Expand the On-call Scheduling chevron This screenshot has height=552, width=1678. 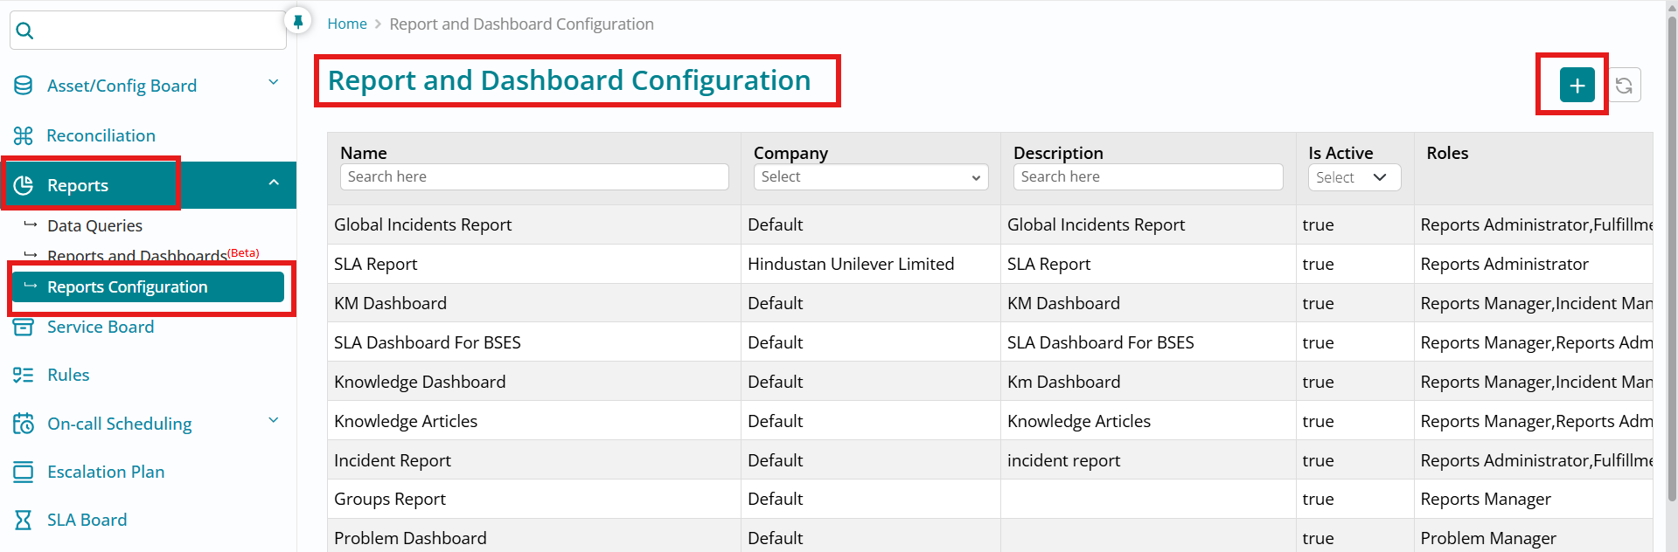[x=274, y=420]
